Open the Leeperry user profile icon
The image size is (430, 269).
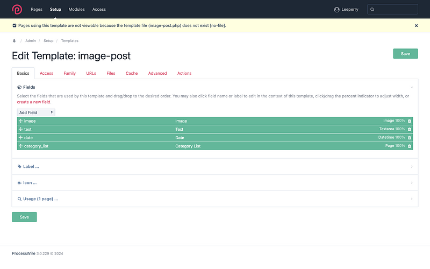(x=337, y=10)
